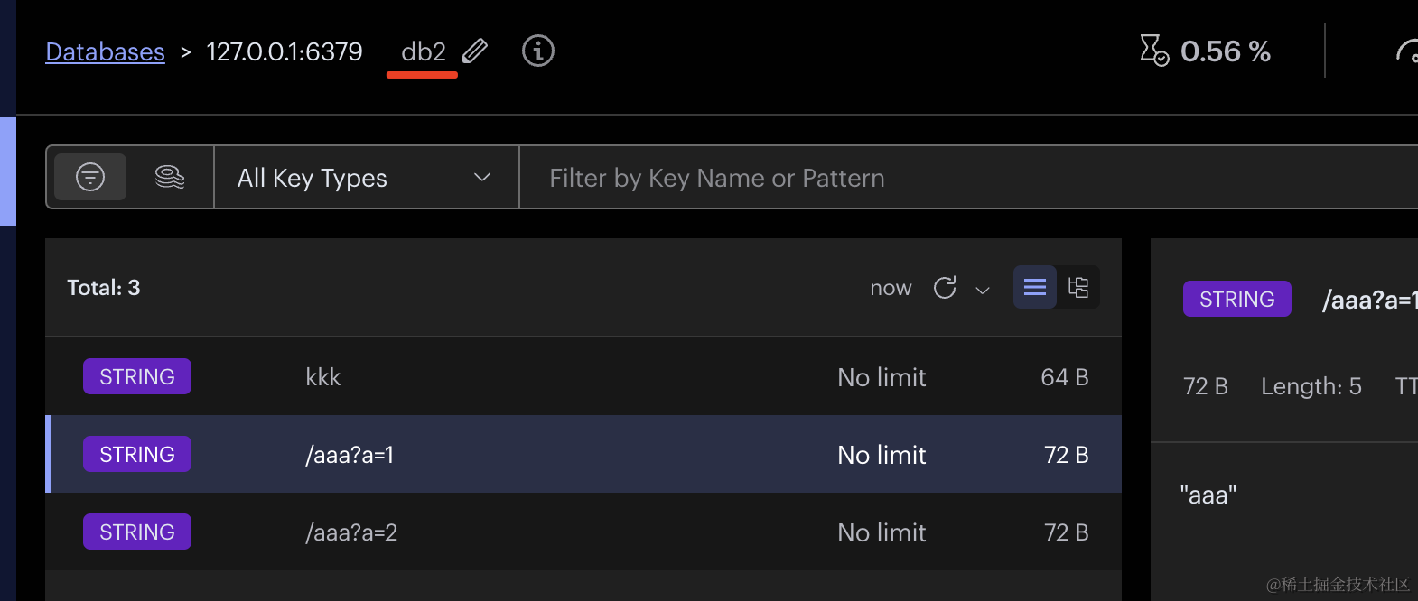Select the /aaa?a=2 key row
This screenshot has width=1418, height=601.
click(583, 532)
